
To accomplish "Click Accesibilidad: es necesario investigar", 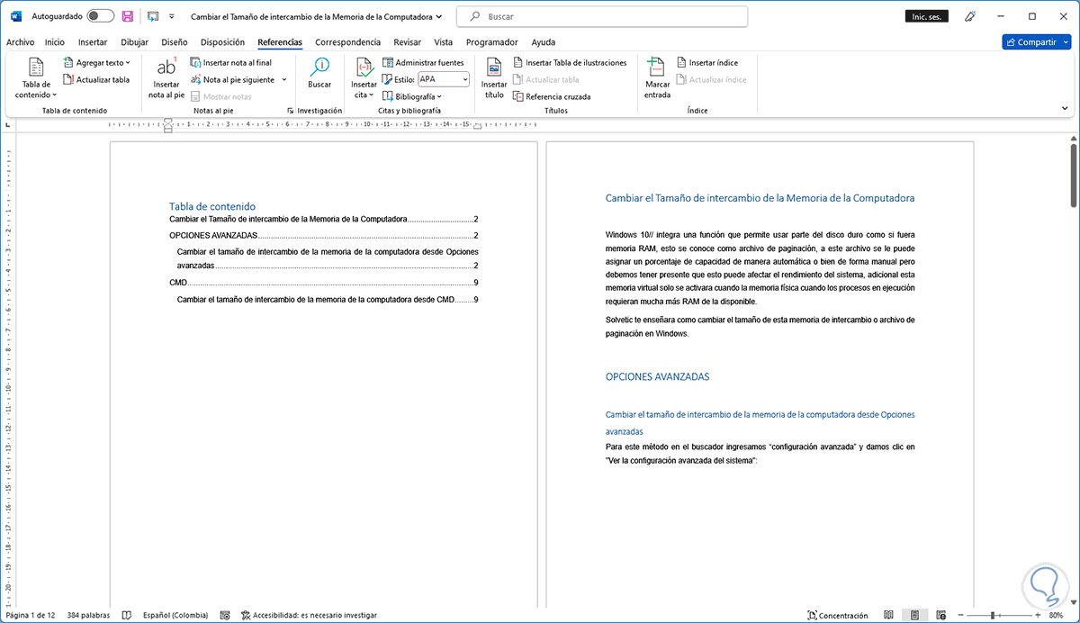I will point(309,615).
